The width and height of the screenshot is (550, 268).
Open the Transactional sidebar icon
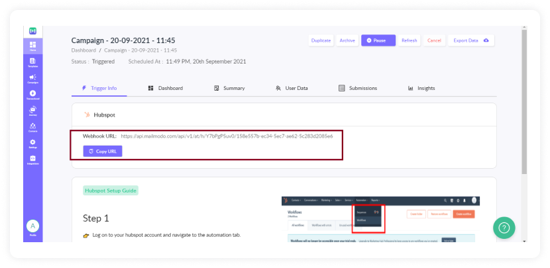[x=33, y=95]
